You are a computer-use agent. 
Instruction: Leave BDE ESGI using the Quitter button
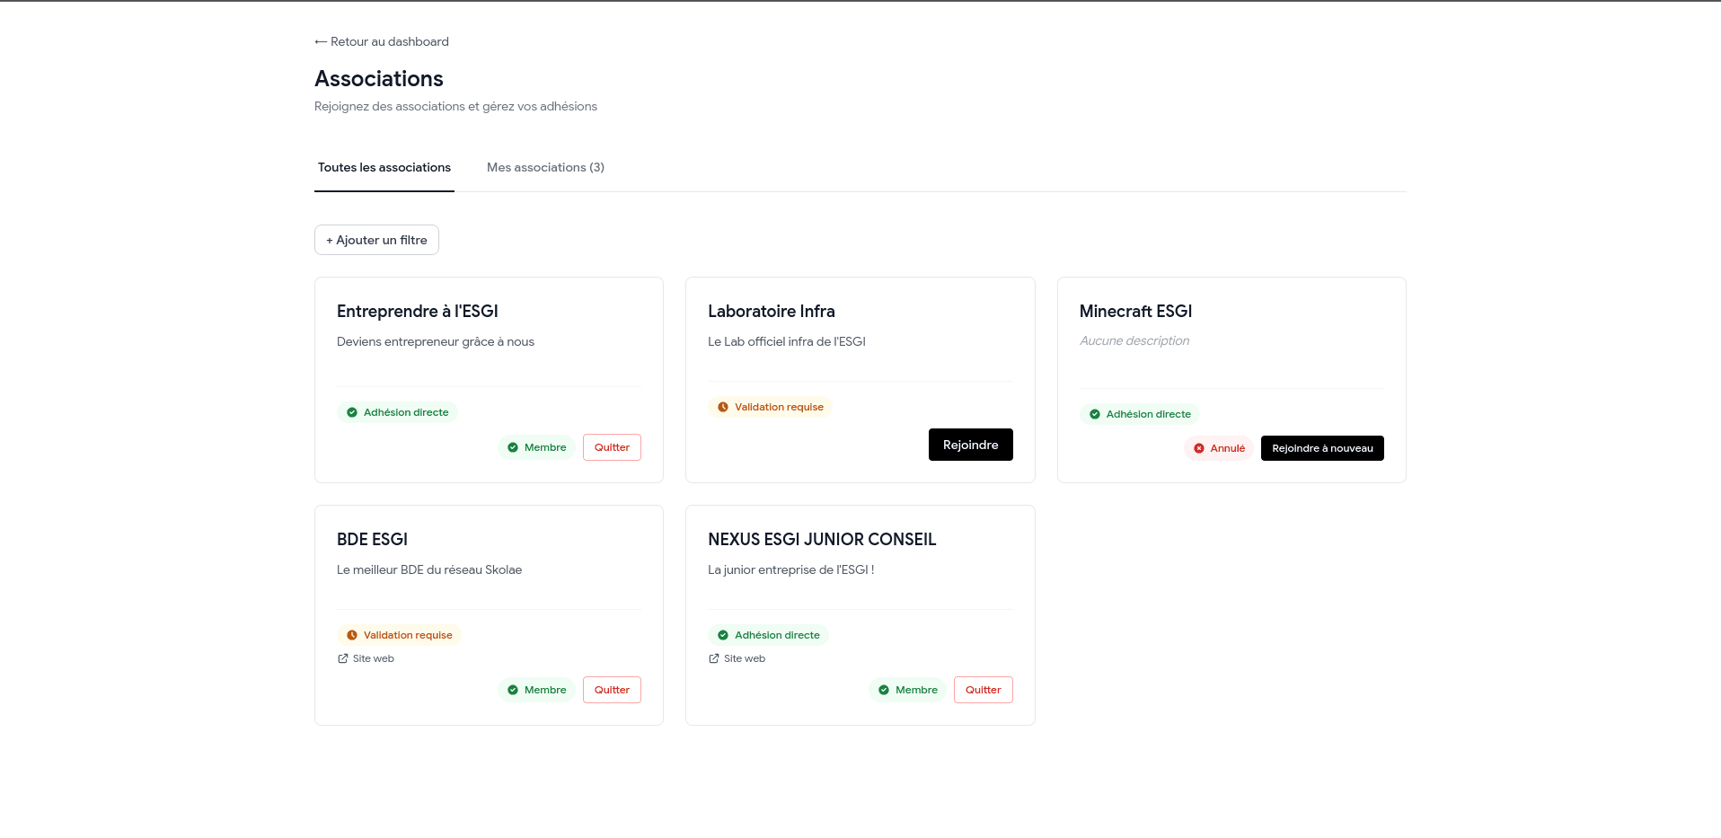(x=612, y=690)
